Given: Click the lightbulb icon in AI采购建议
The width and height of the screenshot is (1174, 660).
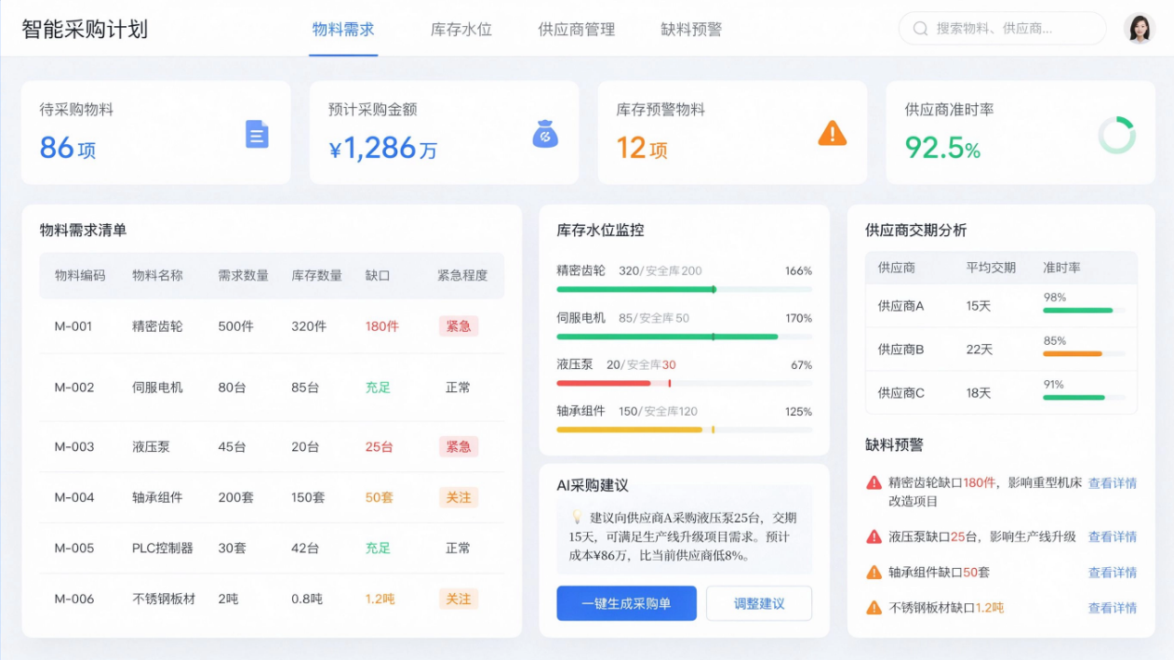Looking at the screenshot, I should [576, 517].
